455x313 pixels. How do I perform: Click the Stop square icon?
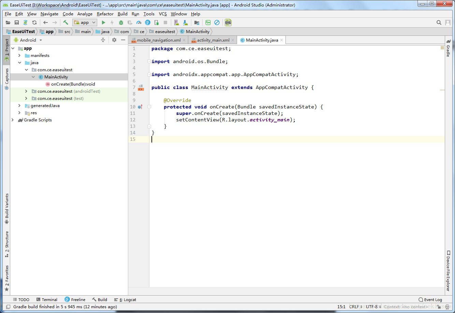(x=165, y=23)
